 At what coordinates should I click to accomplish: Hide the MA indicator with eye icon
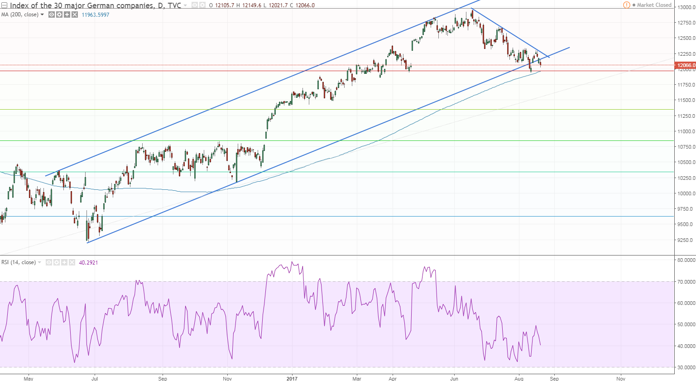[x=52, y=14]
